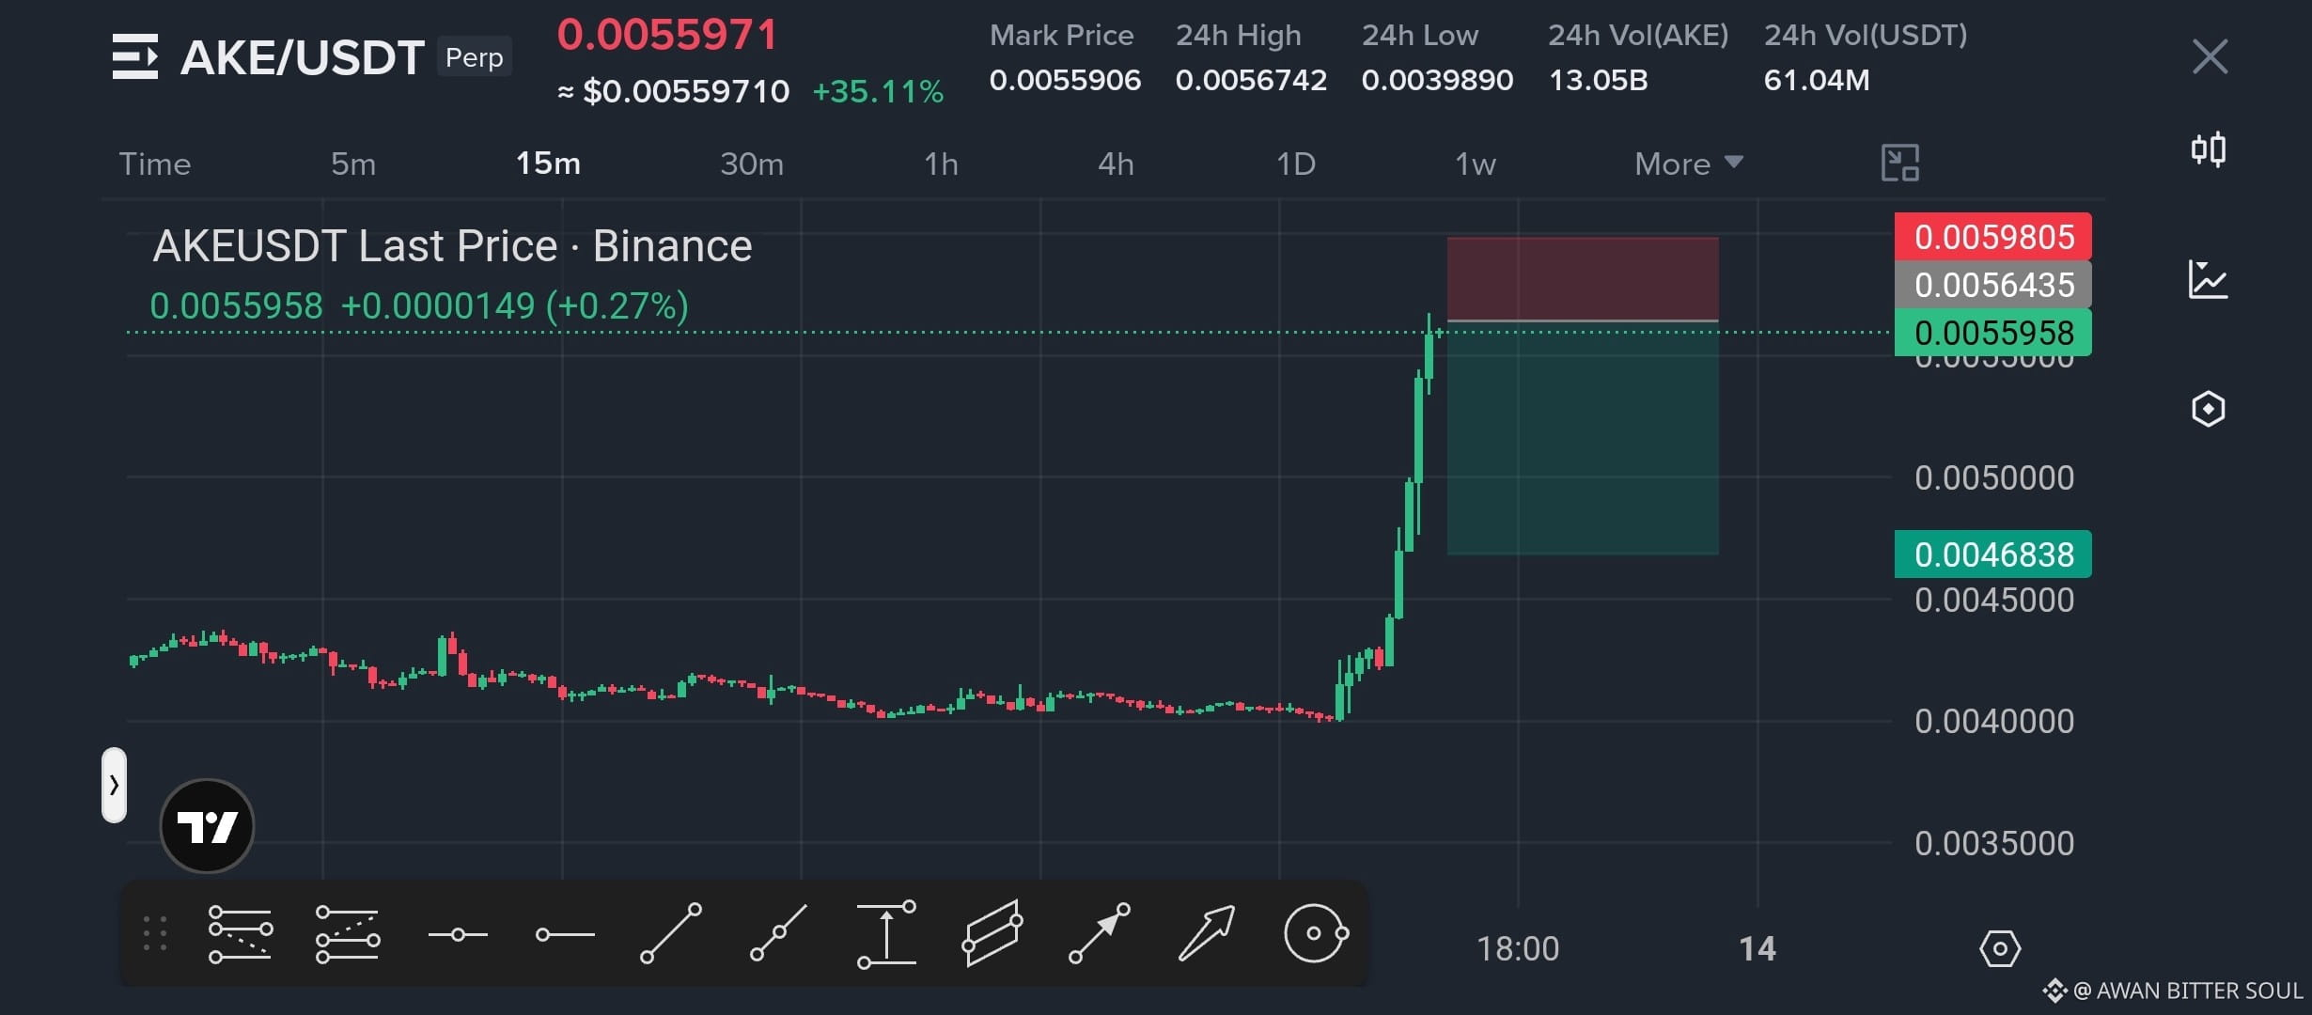Select the red stop-loss zone of short position
The height and width of the screenshot is (1015, 2312).
[1583, 279]
